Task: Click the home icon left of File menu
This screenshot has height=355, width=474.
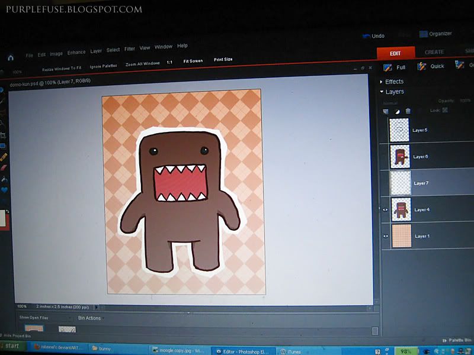Action: coord(11,57)
